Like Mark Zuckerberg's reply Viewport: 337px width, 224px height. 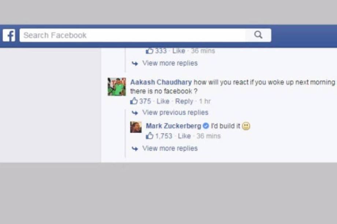[x=184, y=136]
